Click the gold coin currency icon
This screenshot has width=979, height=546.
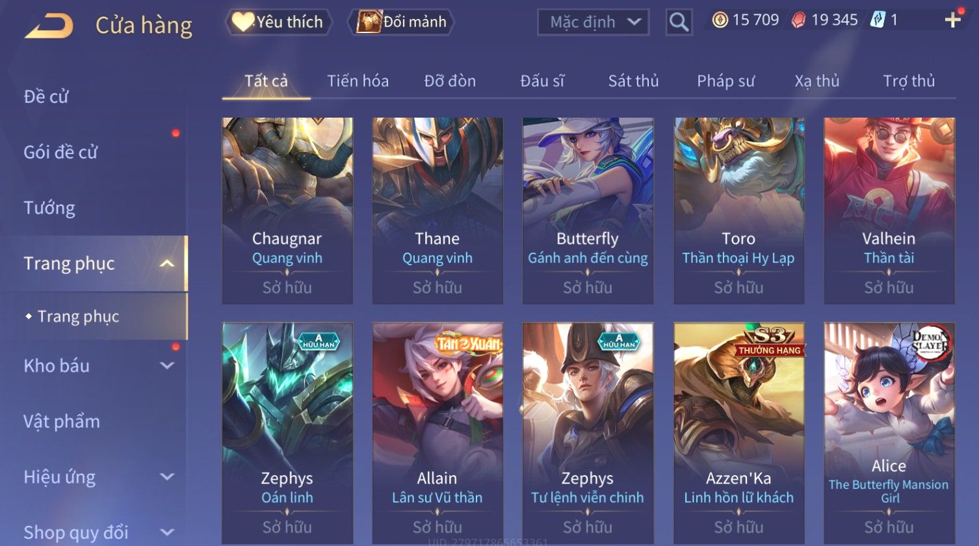pos(720,20)
